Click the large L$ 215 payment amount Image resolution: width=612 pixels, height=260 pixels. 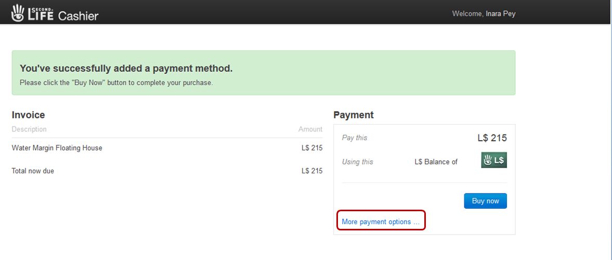[492, 138]
